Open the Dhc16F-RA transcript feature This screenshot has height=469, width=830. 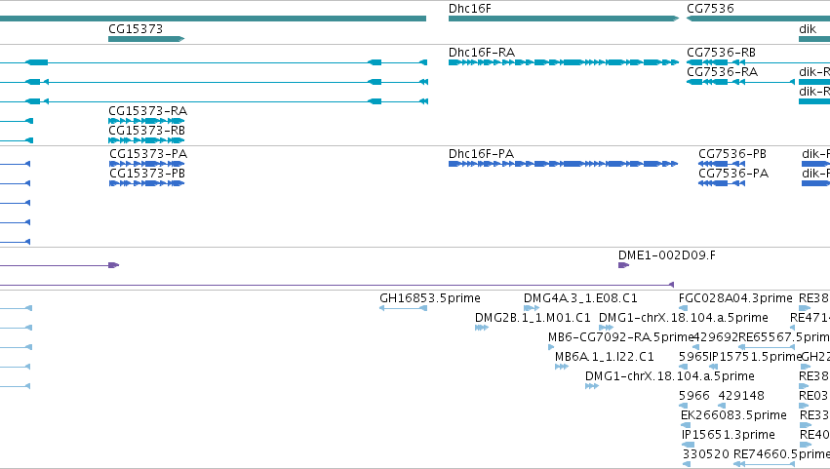563,62
